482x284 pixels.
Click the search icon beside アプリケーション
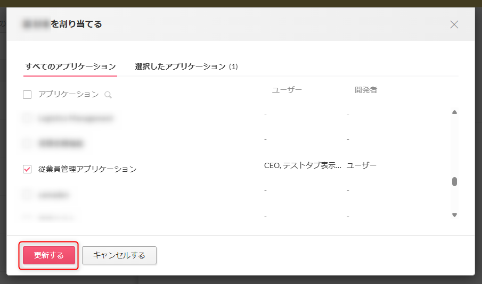point(108,95)
